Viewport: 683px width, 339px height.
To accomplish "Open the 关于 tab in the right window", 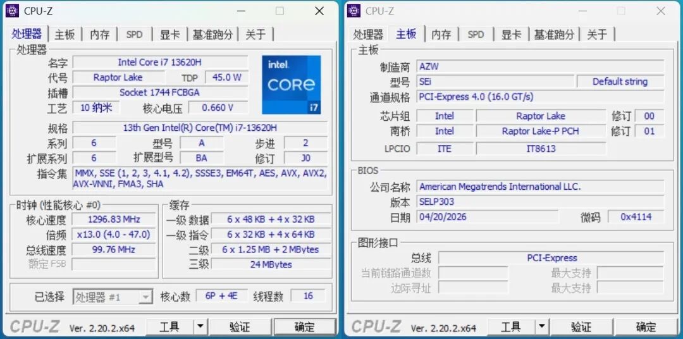I will pos(597,34).
